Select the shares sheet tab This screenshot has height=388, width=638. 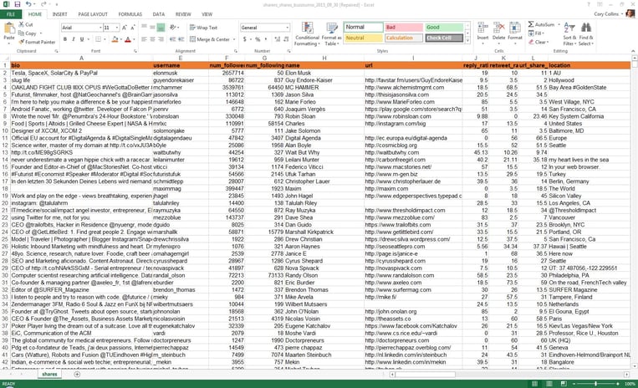tap(49, 374)
